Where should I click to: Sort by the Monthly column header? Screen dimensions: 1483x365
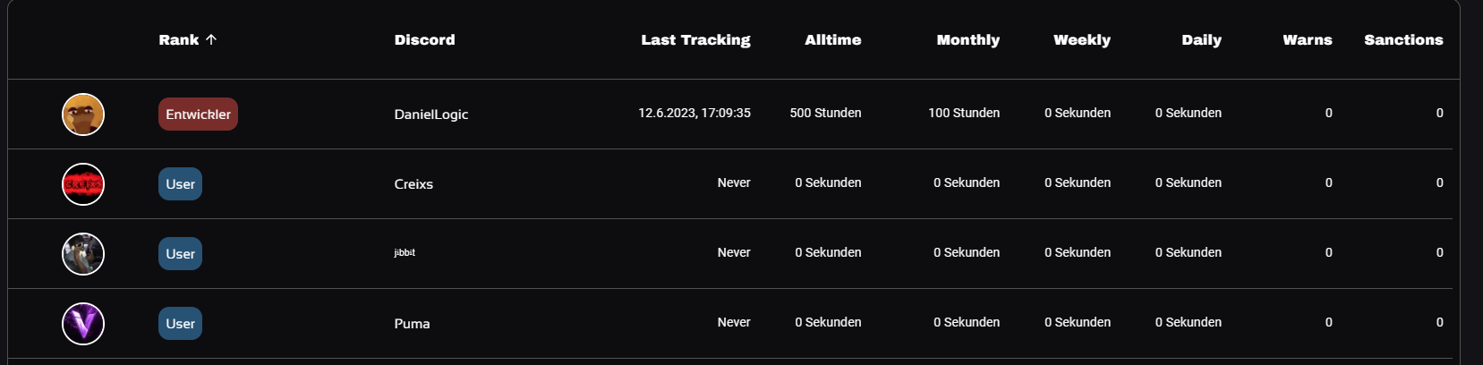pyautogui.click(x=967, y=40)
